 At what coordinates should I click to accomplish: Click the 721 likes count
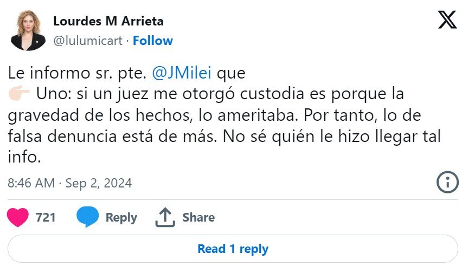[46, 217]
